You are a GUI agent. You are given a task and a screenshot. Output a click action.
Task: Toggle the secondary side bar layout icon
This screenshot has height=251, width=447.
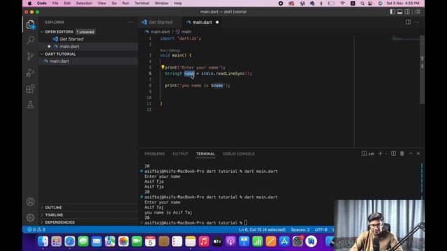point(407,12)
